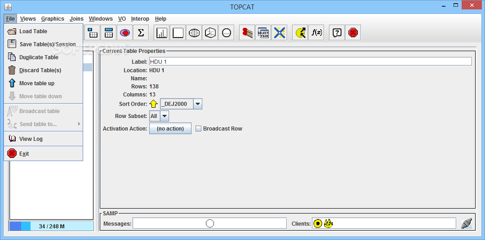Image resolution: width=485 pixels, height=240 pixels.
Task: Click the Columns value 13
Action: tap(152, 95)
